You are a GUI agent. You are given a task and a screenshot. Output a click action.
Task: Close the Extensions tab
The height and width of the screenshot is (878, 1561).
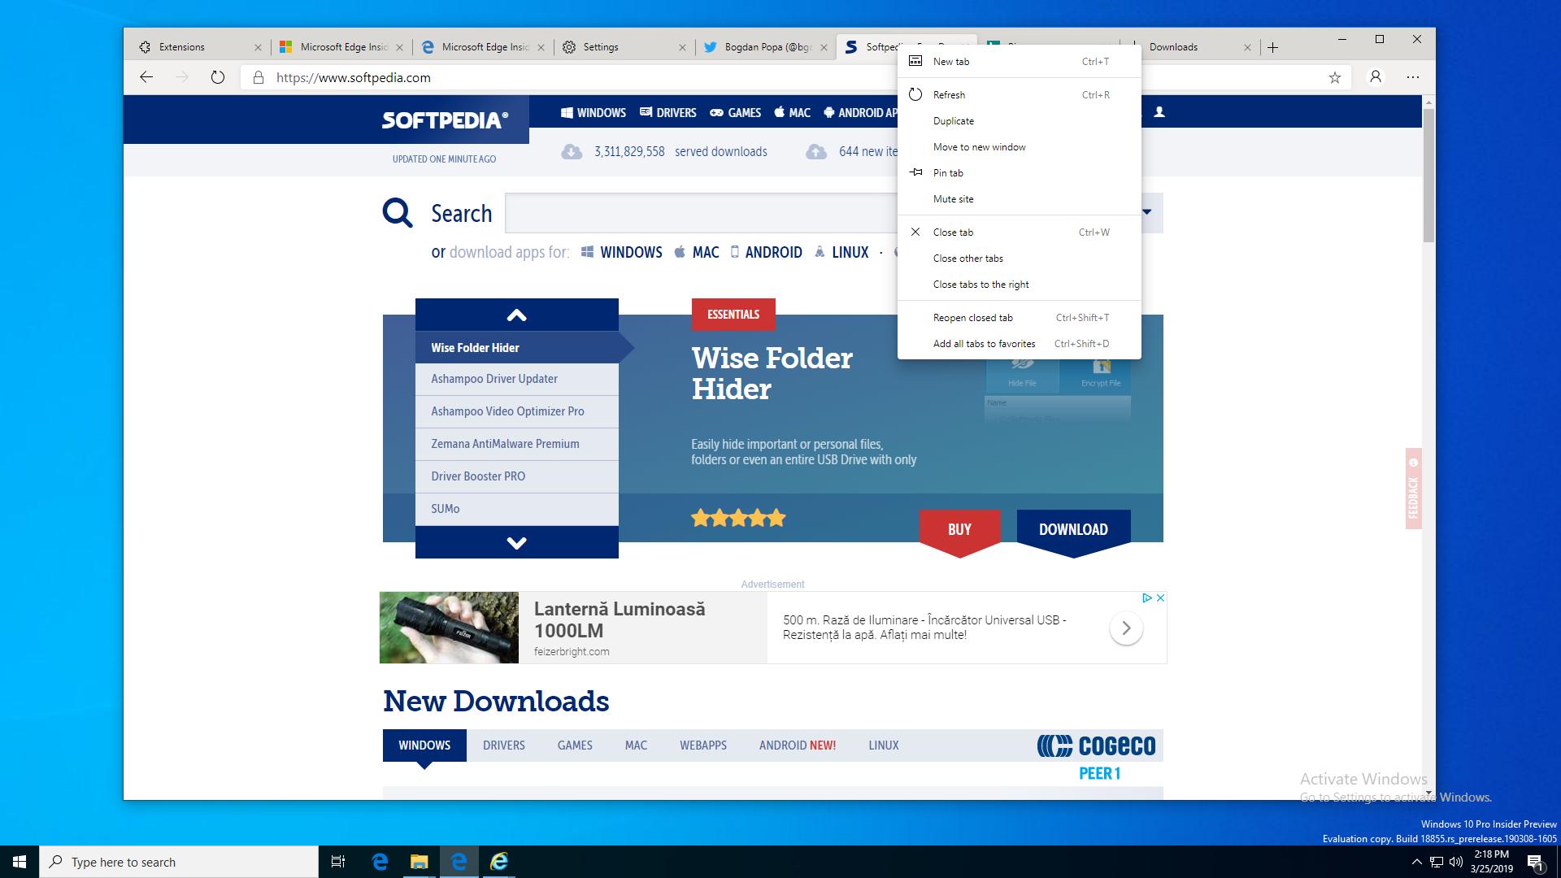point(258,47)
